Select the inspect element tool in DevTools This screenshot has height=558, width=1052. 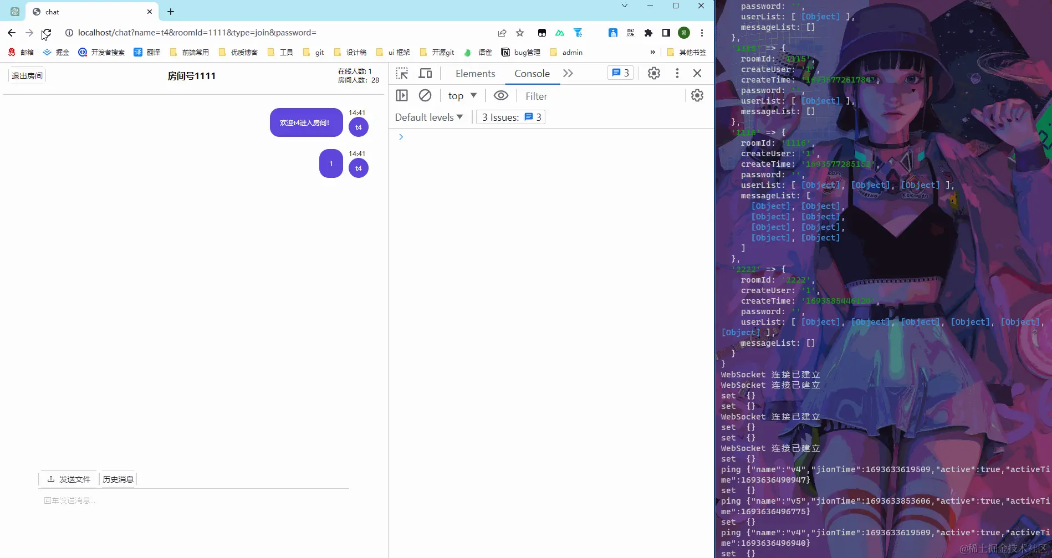402,73
